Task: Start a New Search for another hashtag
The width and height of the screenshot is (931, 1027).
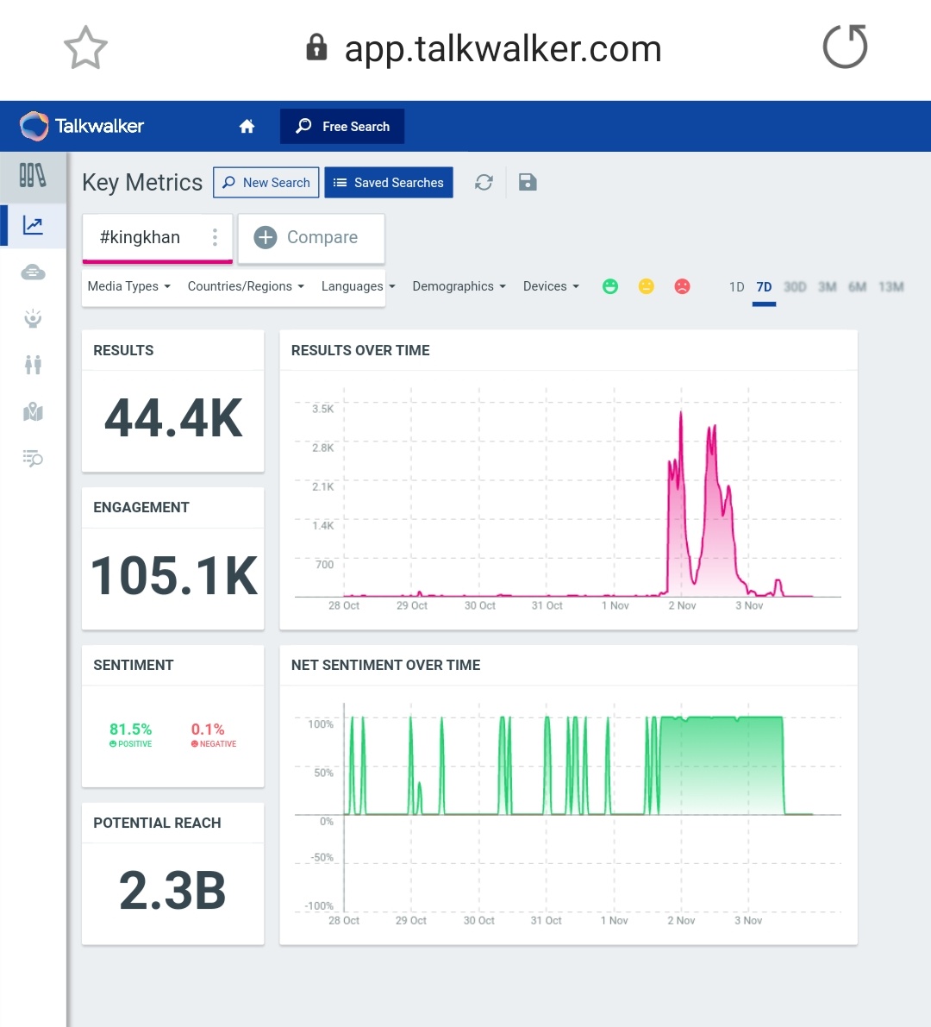Action: pyautogui.click(x=266, y=182)
